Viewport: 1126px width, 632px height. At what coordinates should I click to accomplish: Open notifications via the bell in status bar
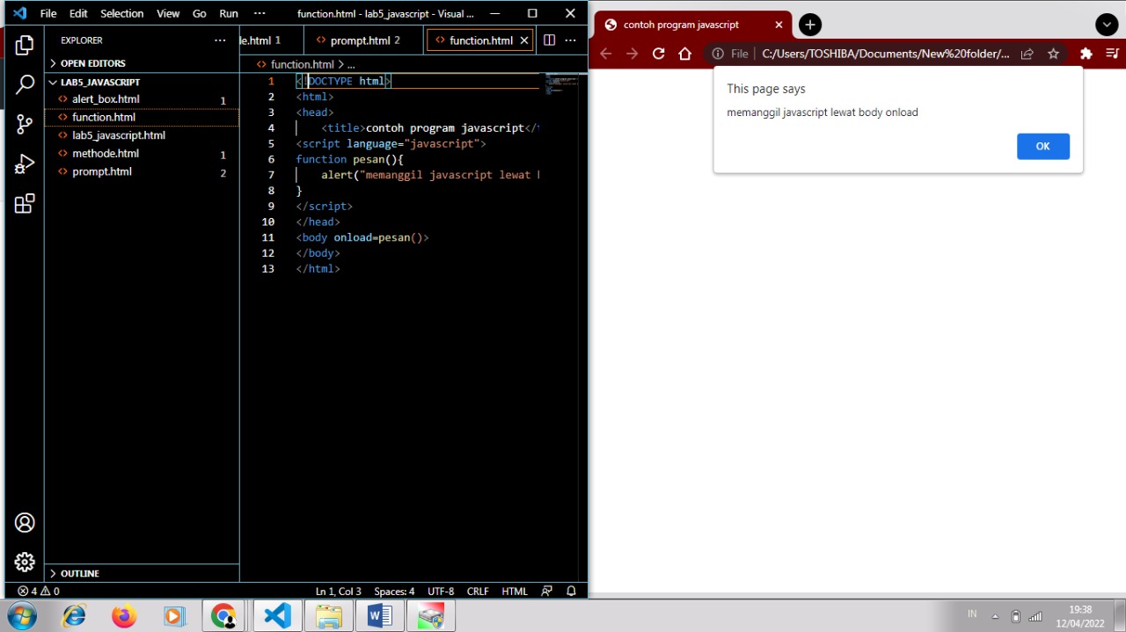(571, 591)
